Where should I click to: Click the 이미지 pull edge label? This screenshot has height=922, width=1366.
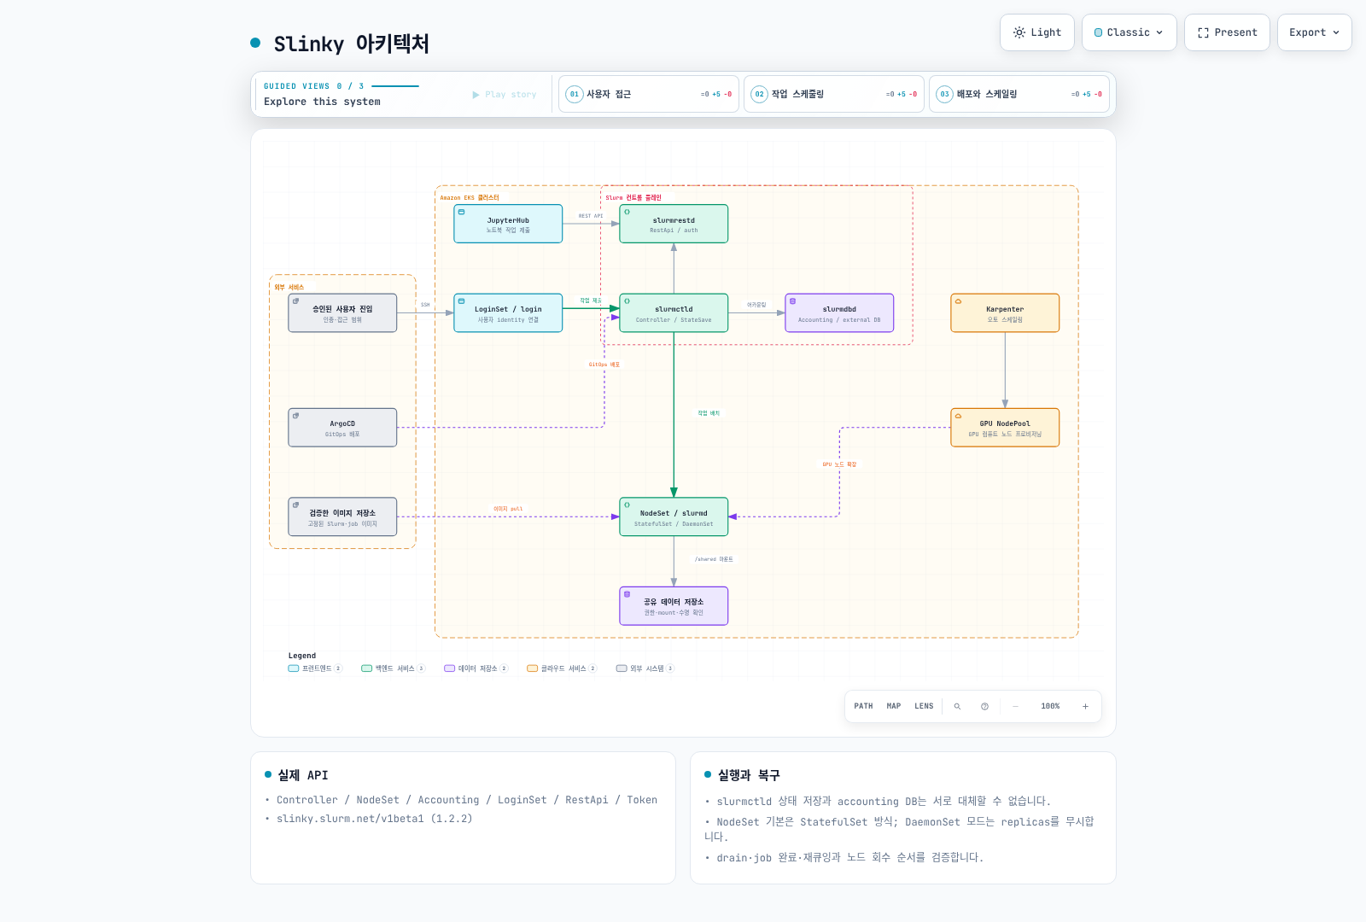coord(508,509)
